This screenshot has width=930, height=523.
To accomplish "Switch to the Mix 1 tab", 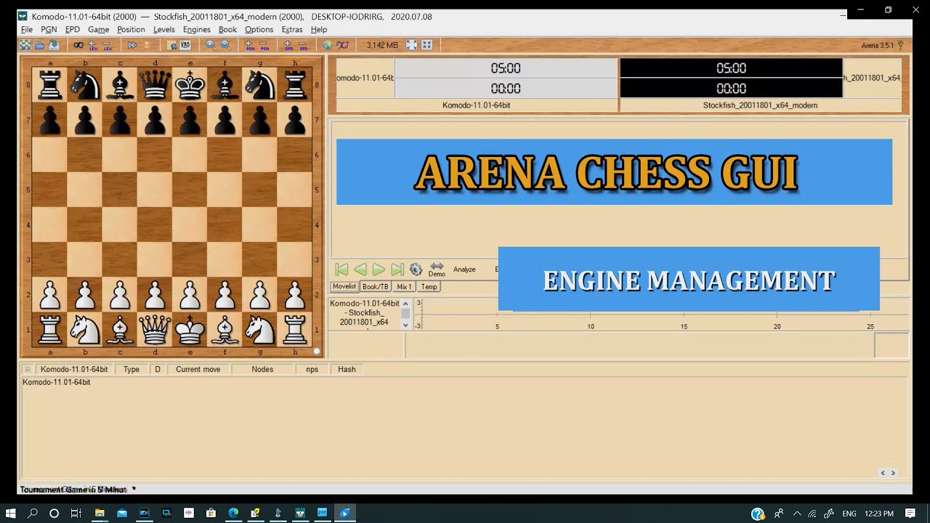I will coord(405,286).
